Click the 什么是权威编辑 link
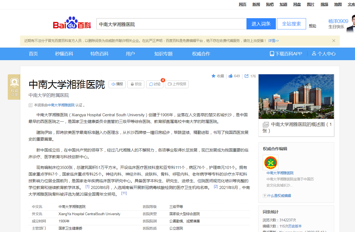355x232 pixels. [279, 196]
